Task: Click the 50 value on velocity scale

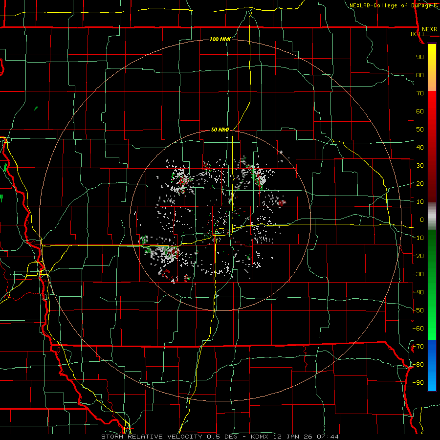Action: coord(420,130)
